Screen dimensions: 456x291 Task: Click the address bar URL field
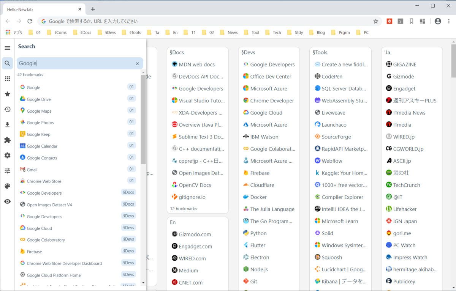(209, 21)
